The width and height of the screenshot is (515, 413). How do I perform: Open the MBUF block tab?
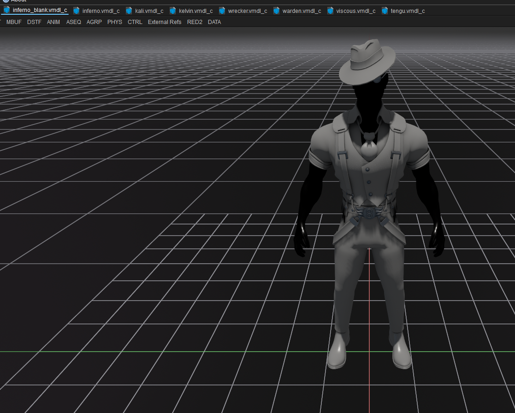pos(14,22)
